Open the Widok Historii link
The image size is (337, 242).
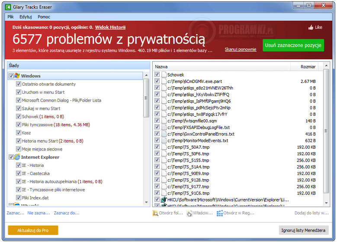(110, 27)
